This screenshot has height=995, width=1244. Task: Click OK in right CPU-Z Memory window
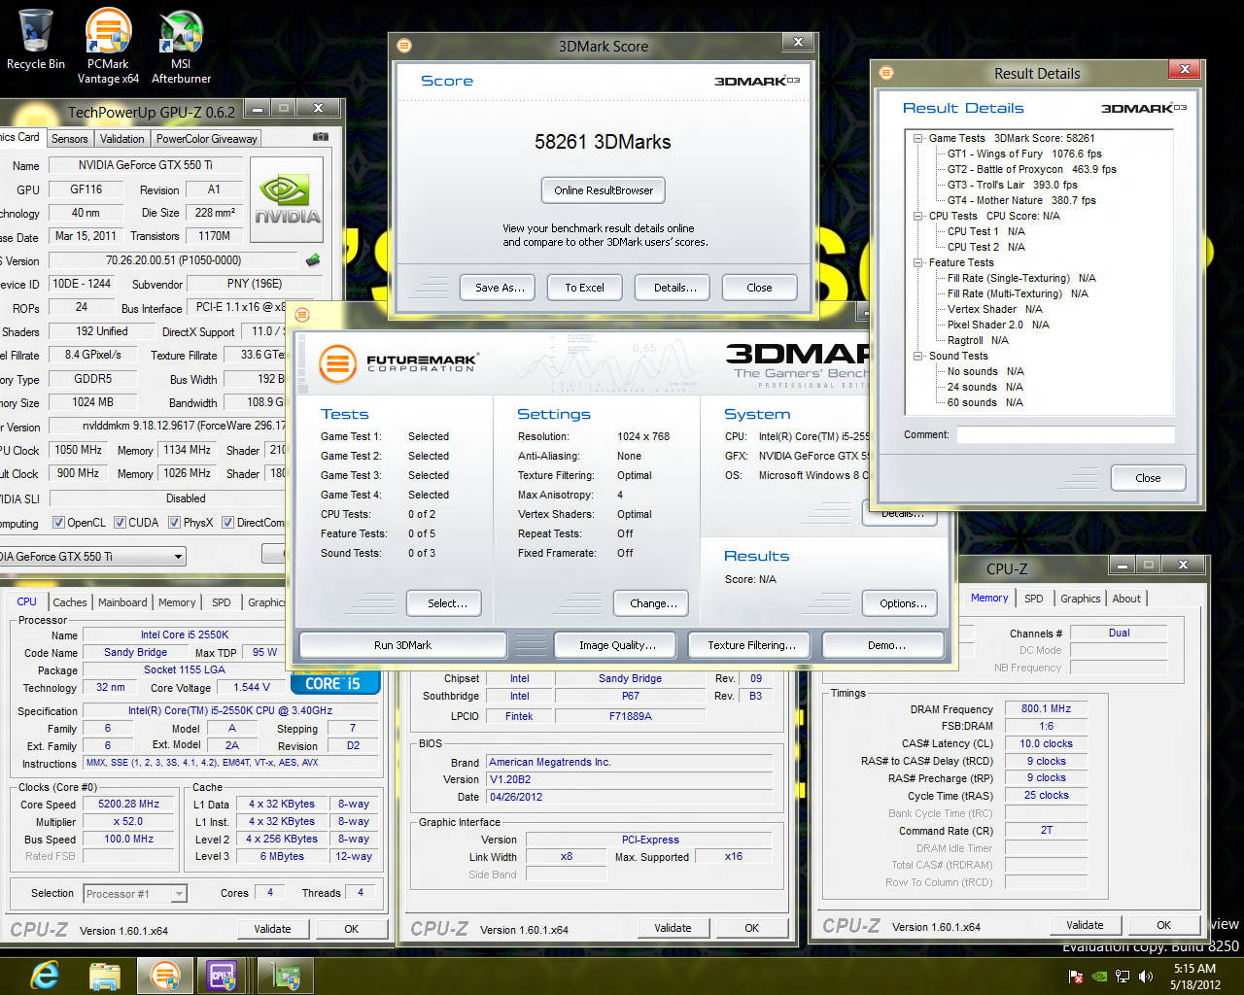pyautogui.click(x=1163, y=925)
